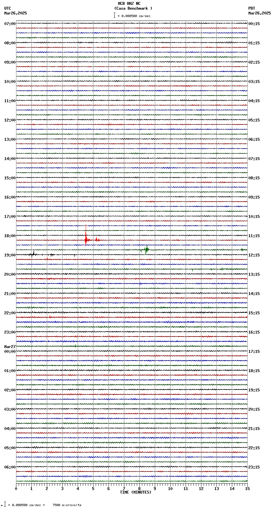Click the '21:00' UTC time label
The height and width of the screenshot is (509, 273).
click(10, 294)
